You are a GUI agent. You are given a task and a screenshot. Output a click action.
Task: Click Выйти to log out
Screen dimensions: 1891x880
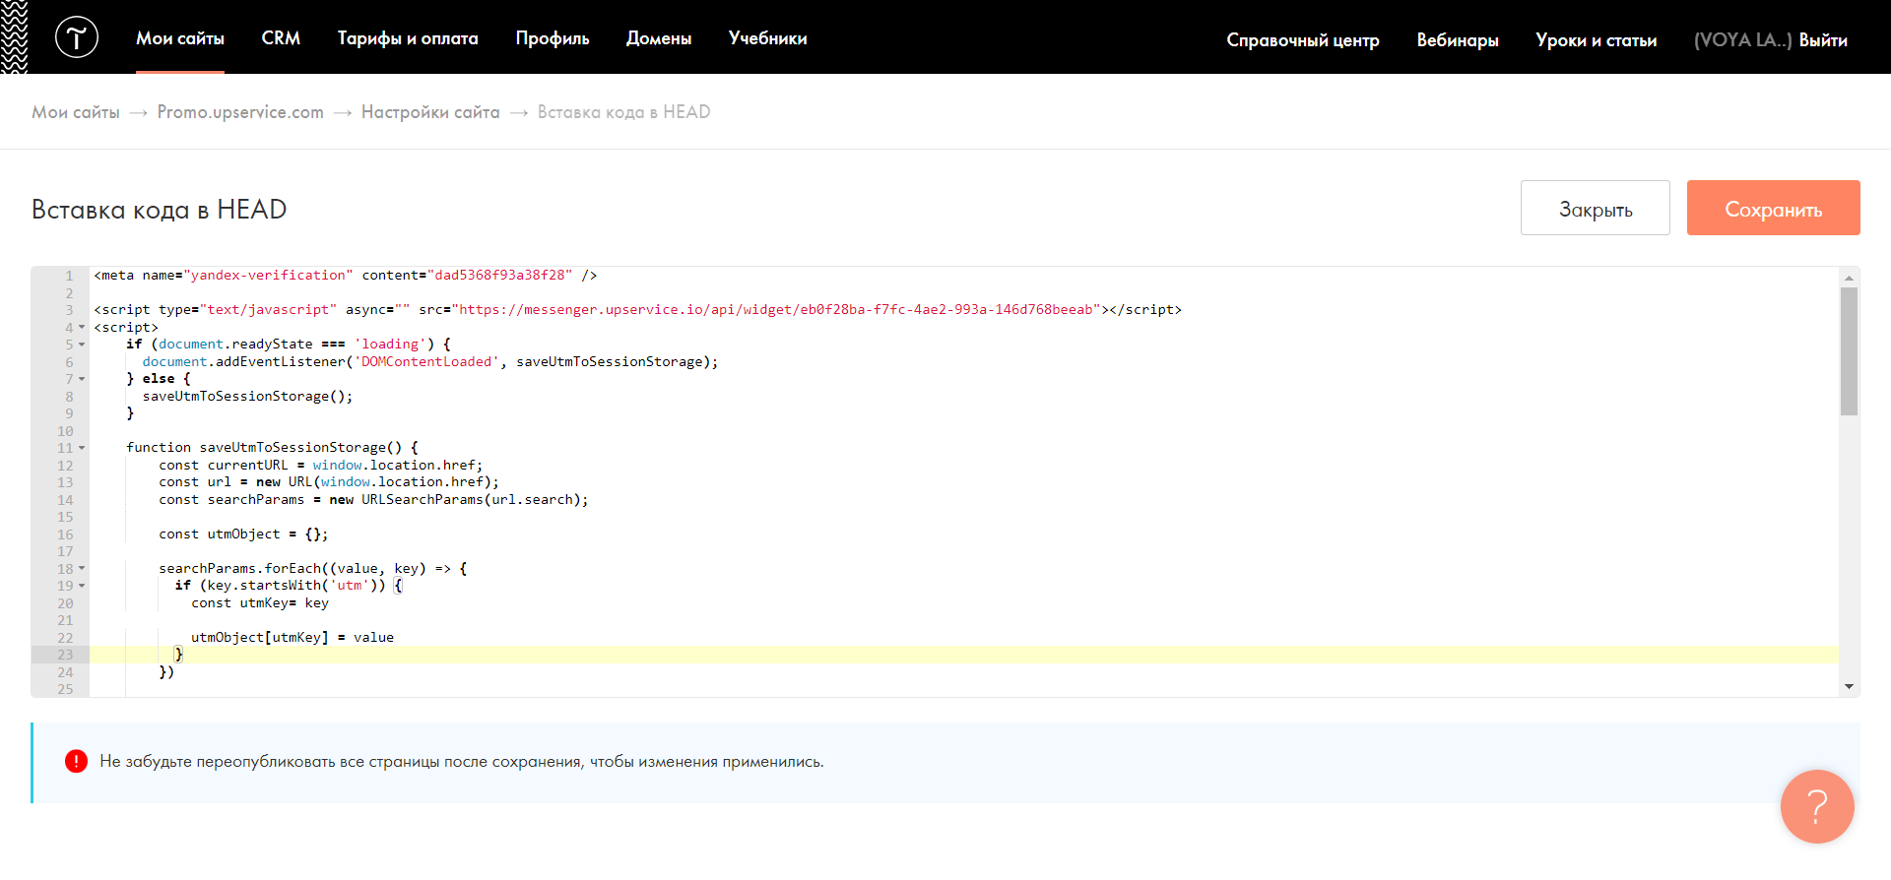pos(1823,40)
